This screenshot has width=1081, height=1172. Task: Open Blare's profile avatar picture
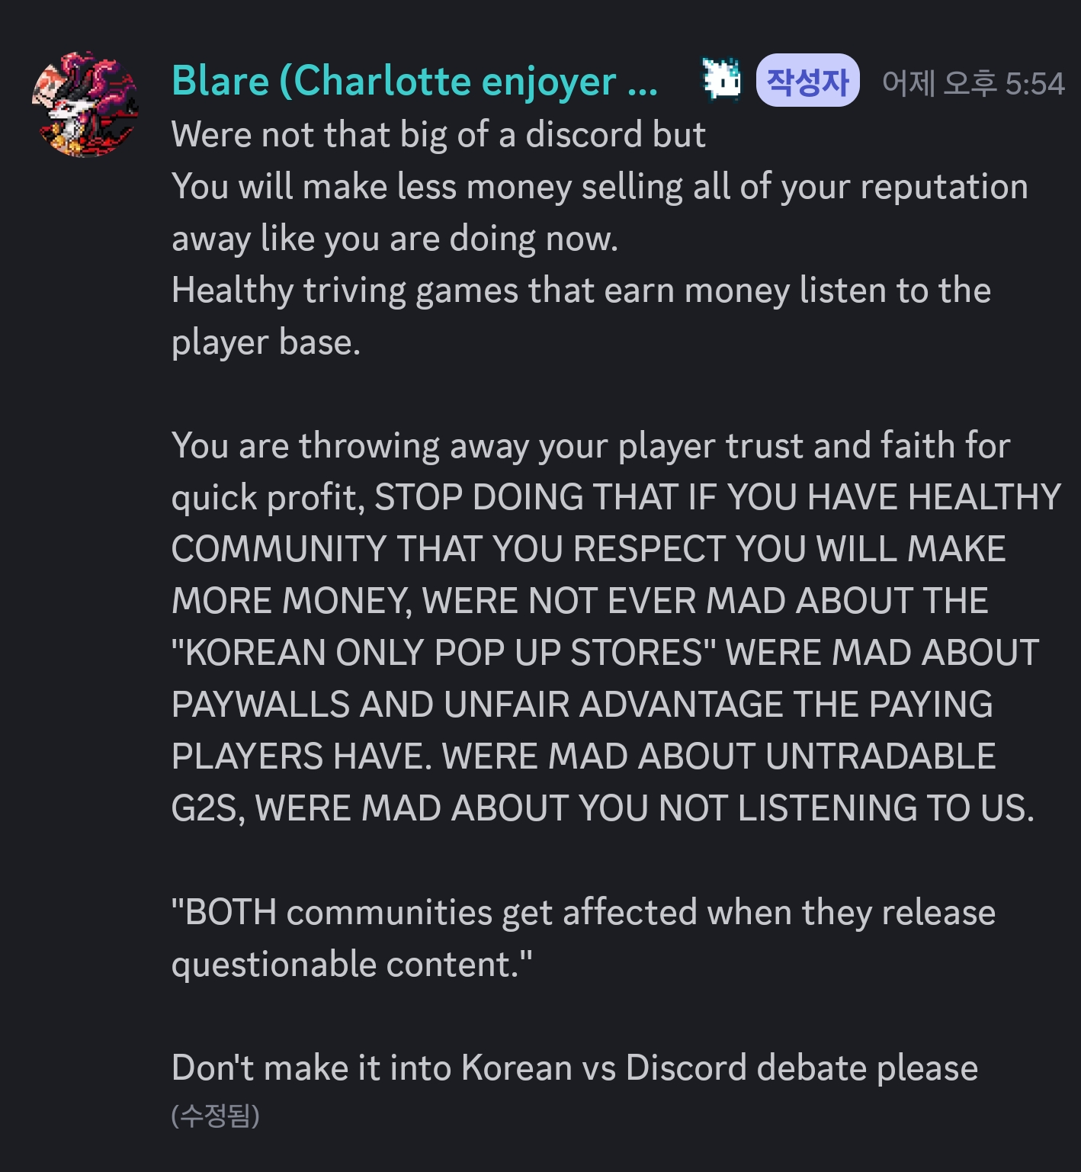(x=85, y=104)
